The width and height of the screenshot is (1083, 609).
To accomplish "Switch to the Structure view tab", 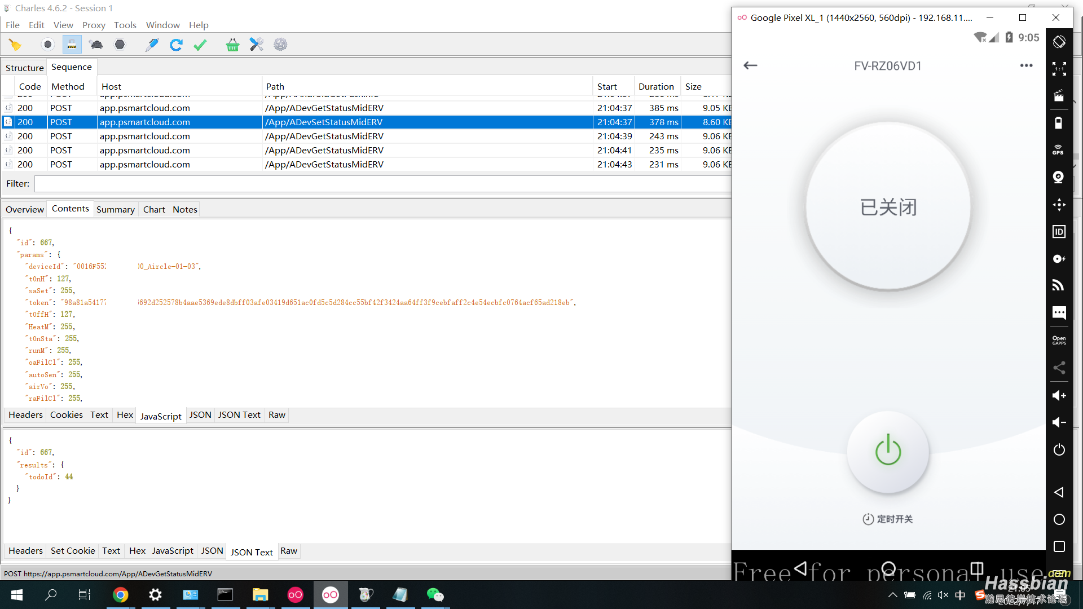I will (x=25, y=67).
